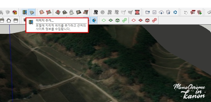Click the red filled diamond icon
The width and height of the screenshot is (211, 102).
pyautogui.click(x=141, y=20)
